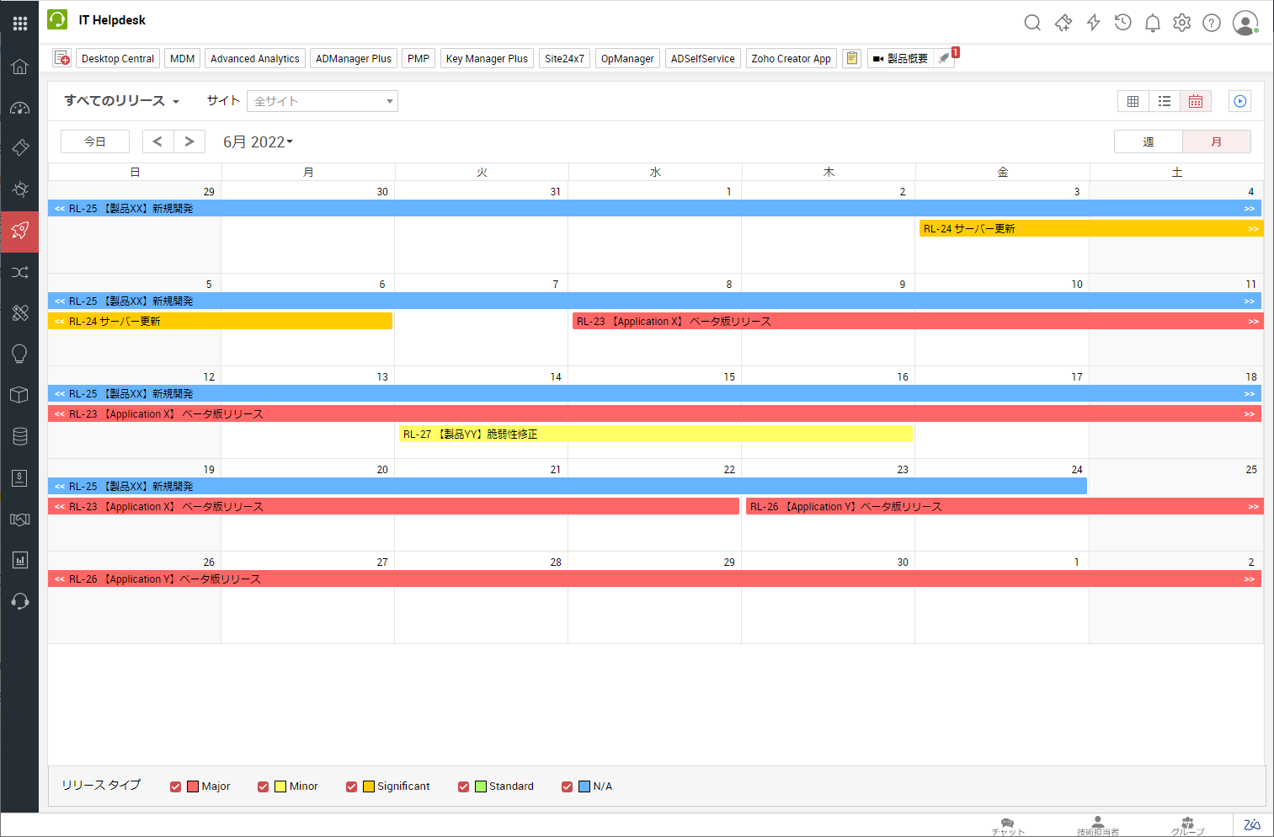Expand the 6月 2022 month picker
This screenshot has height=837, width=1274.
click(x=258, y=141)
